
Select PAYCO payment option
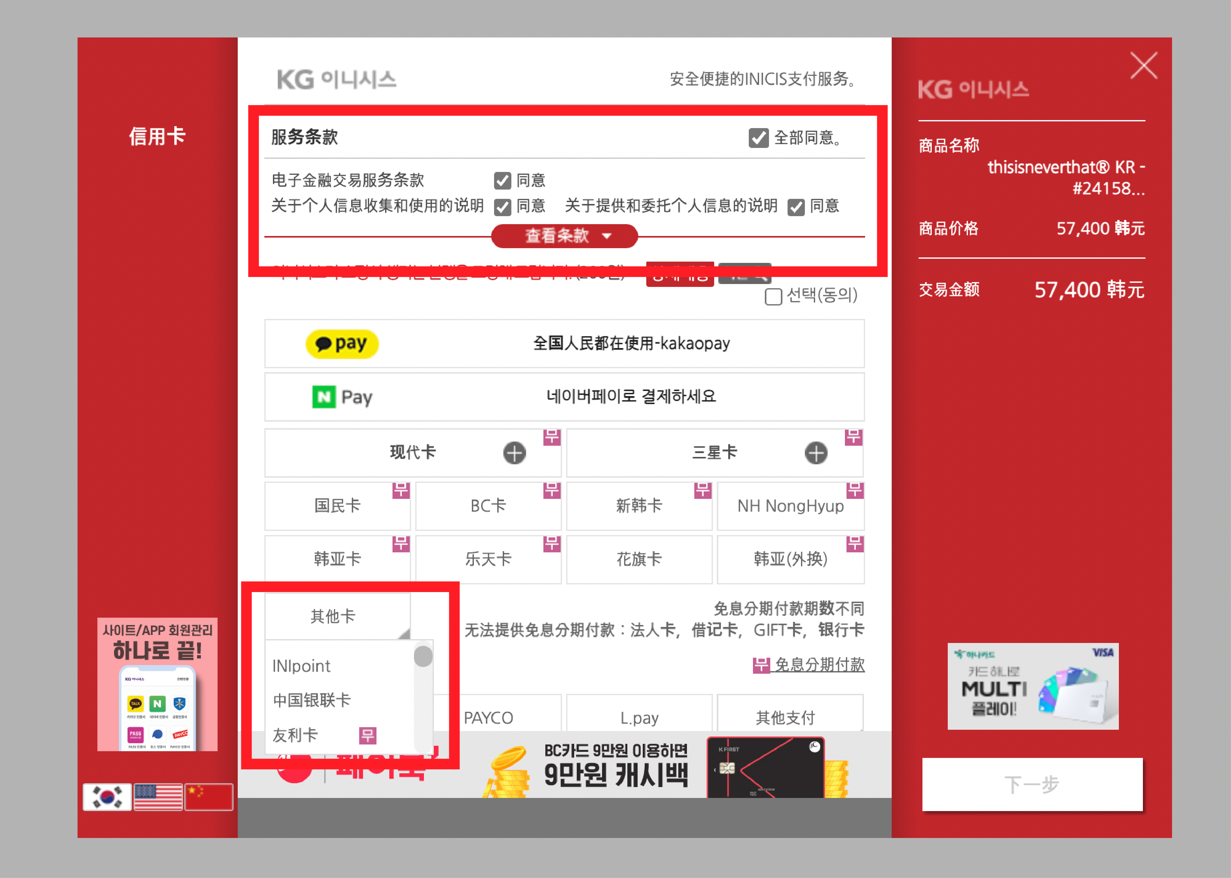pyautogui.click(x=488, y=718)
